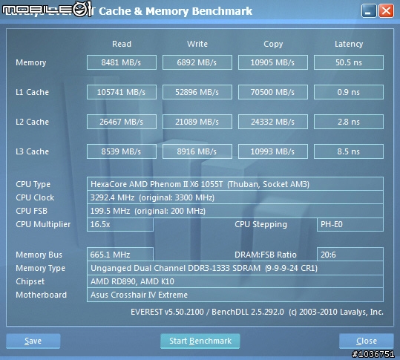Image resolution: width=400 pixels, height=360 pixels.
Task: Click the Chipset AMD RD890 field
Action: pyautogui.click(x=235, y=281)
